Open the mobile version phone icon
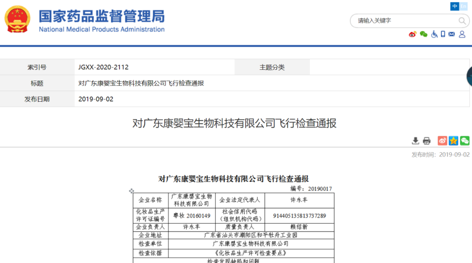This screenshot has width=472, height=263. [x=443, y=34]
